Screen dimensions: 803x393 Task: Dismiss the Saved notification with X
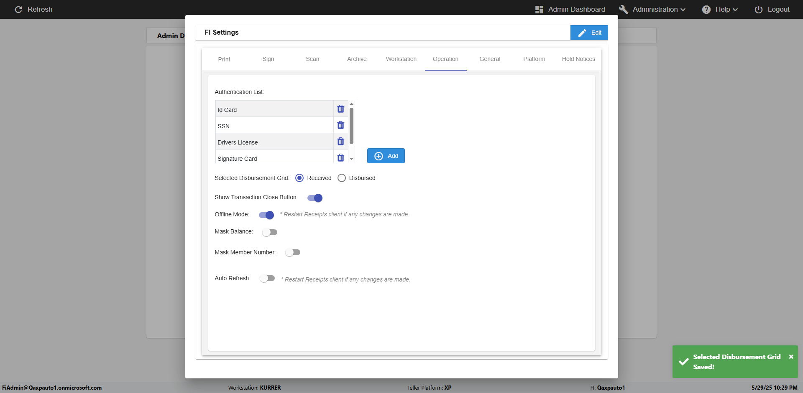[x=791, y=357]
